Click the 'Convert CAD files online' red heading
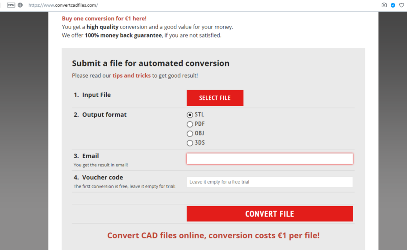Screen dimensions: 407x250 point(213,236)
